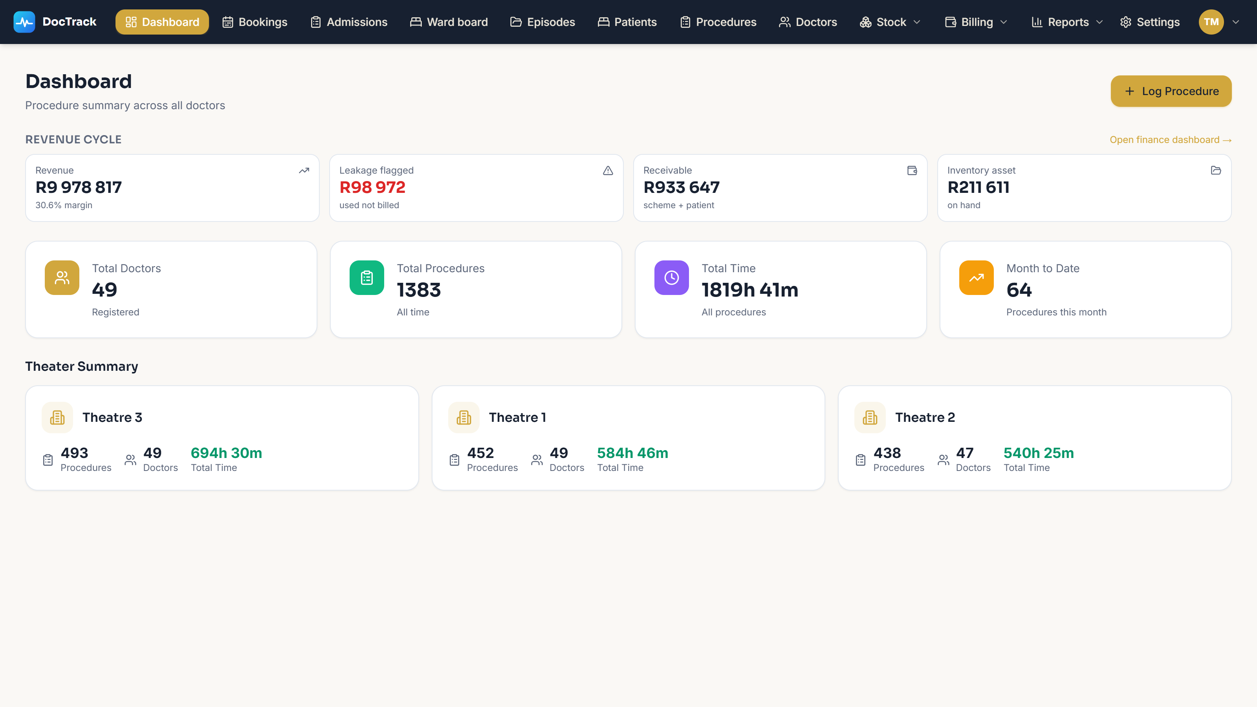Click Theatre 1 doctors people icon
This screenshot has width=1257, height=707.
(x=537, y=460)
